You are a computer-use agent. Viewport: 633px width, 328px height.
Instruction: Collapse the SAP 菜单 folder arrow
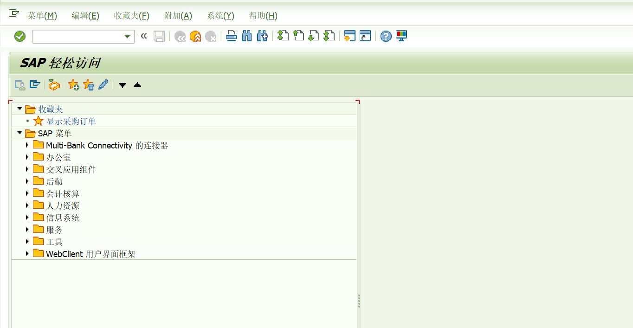[19, 133]
